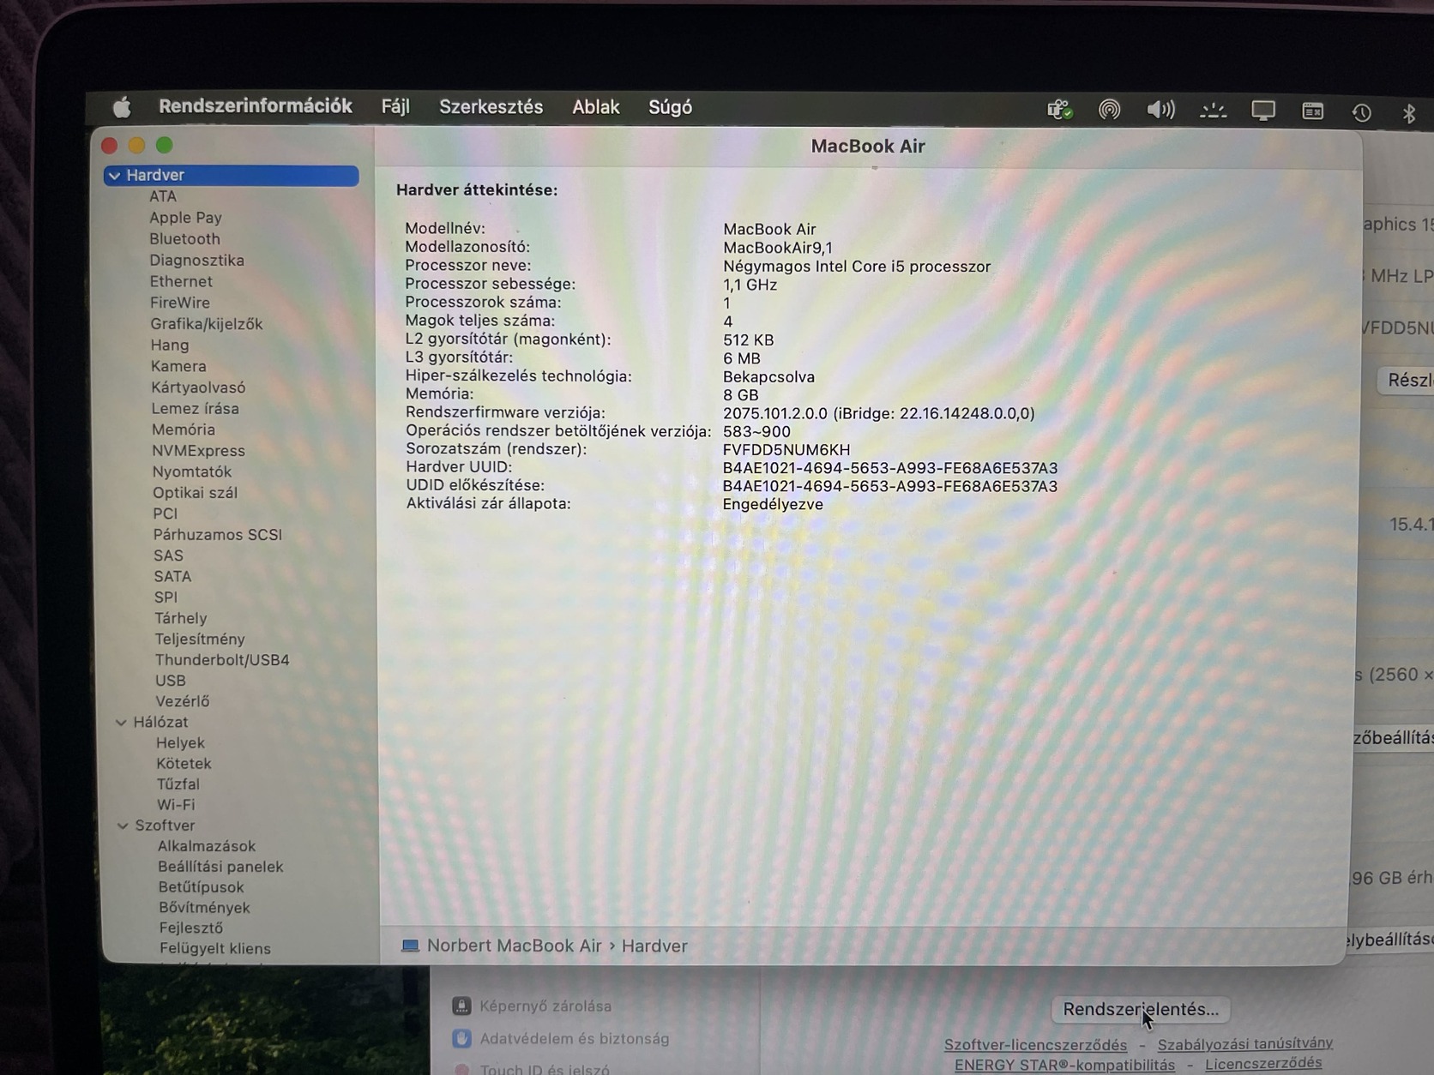This screenshot has height=1075, width=1434.
Task: Select NVMExpress in the sidebar
Action: [198, 451]
